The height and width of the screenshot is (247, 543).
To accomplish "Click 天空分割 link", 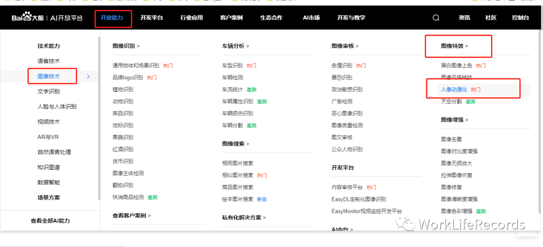I will (451, 101).
